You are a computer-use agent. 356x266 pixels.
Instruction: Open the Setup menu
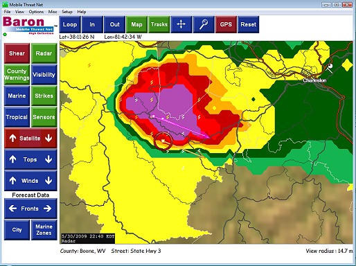[67, 12]
